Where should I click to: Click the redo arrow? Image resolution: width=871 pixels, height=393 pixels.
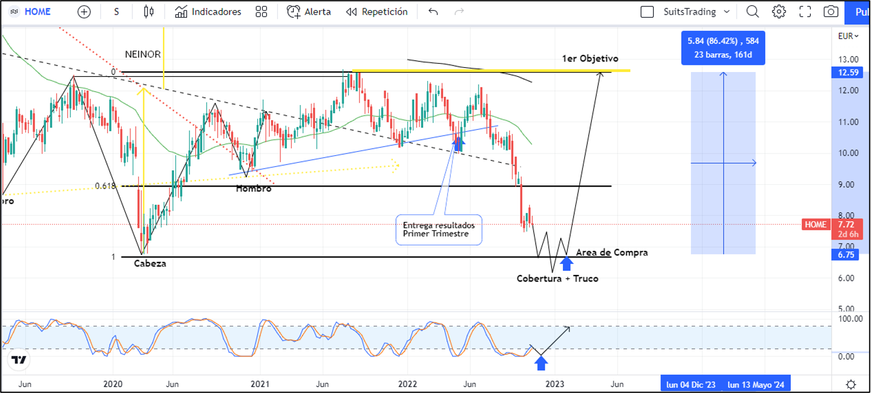(x=459, y=12)
